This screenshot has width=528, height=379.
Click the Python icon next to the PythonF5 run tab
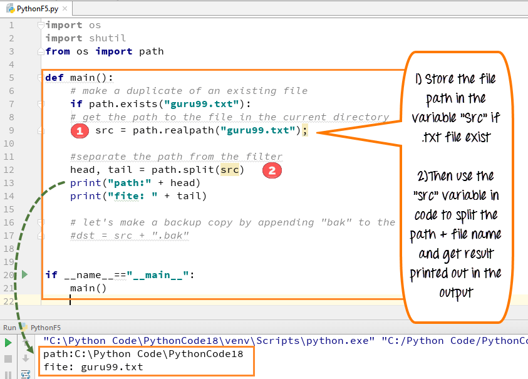(x=23, y=328)
